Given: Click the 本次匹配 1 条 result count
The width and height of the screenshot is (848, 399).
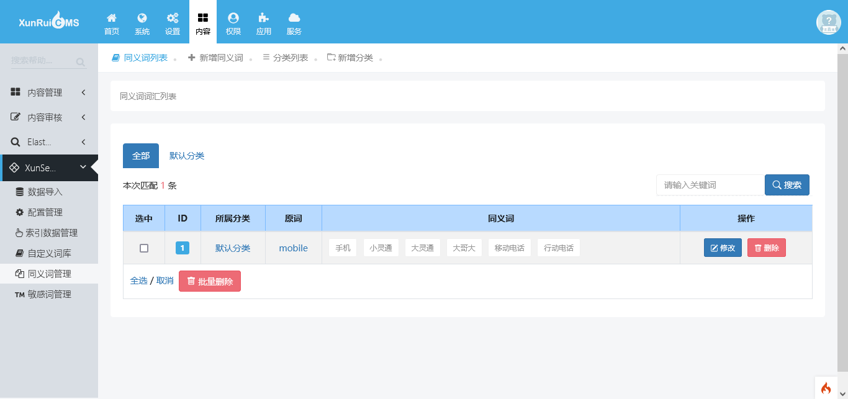Looking at the screenshot, I should click(x=150, y=186).
